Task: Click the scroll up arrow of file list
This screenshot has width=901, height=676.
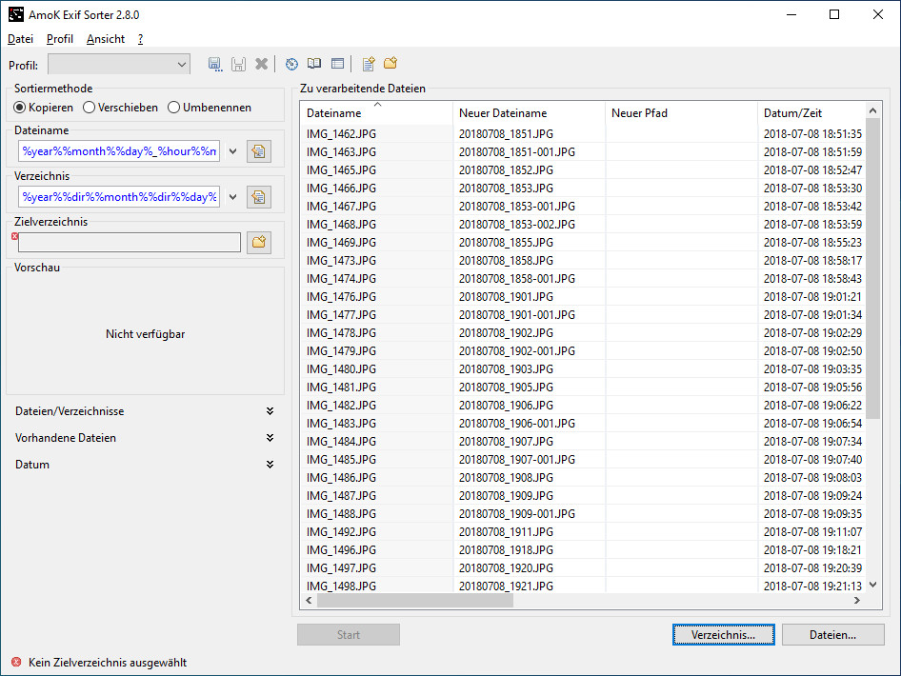Action: point(872,110)
